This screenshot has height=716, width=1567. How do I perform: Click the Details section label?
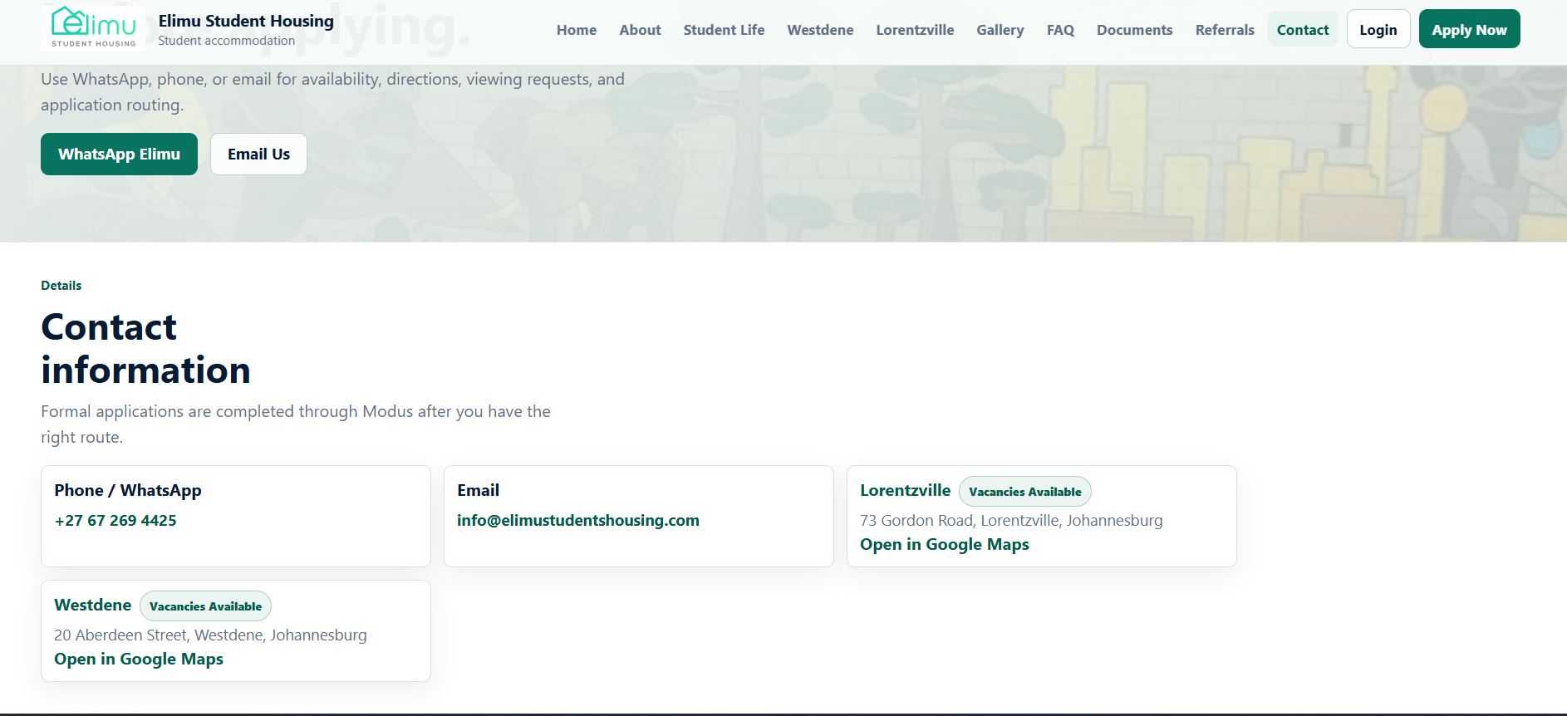pos(61,286)
